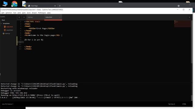Image resolution: width=195 pixels, height=109 pixels.
Task: Click Restarting with windowsapi reloader line
Action: (x=19, y=88)
